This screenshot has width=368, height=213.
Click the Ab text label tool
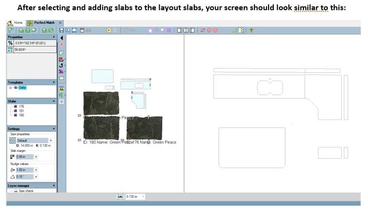62,89
